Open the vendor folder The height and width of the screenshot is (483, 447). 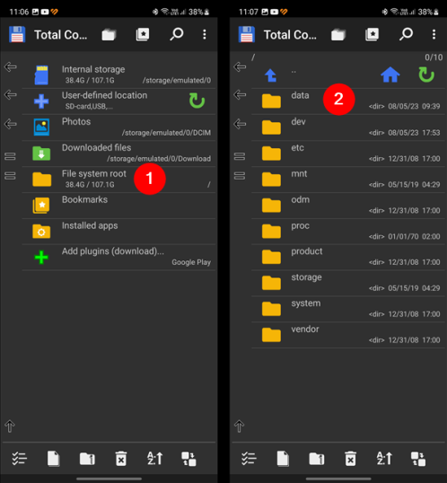[x=348, y=335]
